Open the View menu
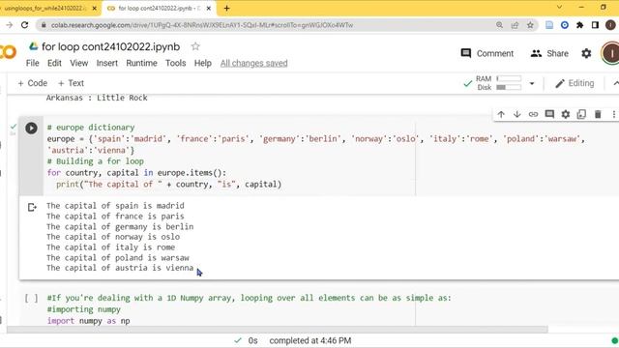619x348 pixels. point(79,63)
